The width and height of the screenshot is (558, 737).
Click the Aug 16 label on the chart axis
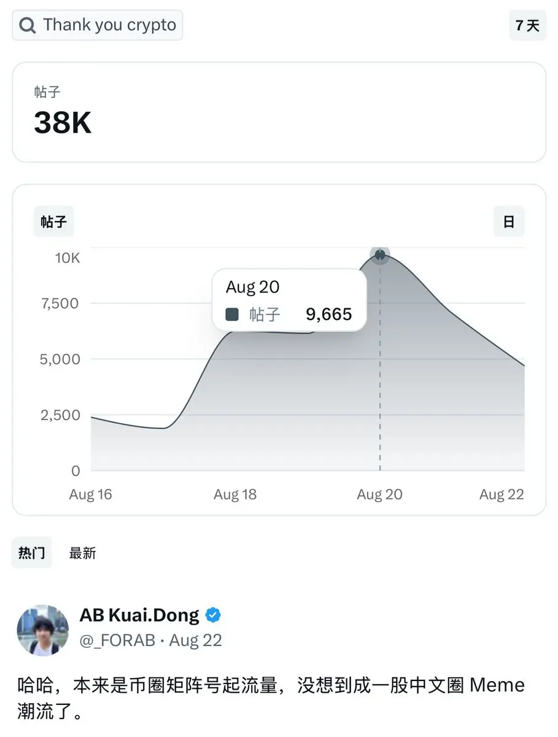pos(91,495)
